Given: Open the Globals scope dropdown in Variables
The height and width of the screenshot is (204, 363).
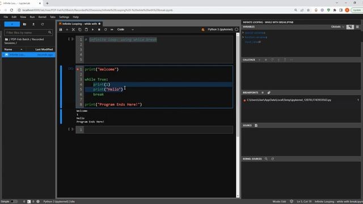Looking at the screenshot, I should click(x=337, y=27).
